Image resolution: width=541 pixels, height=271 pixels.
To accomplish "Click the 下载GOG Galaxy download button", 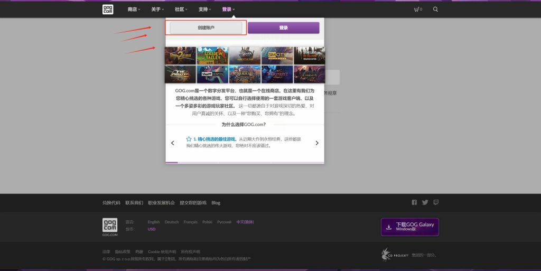I will point(409,227).
